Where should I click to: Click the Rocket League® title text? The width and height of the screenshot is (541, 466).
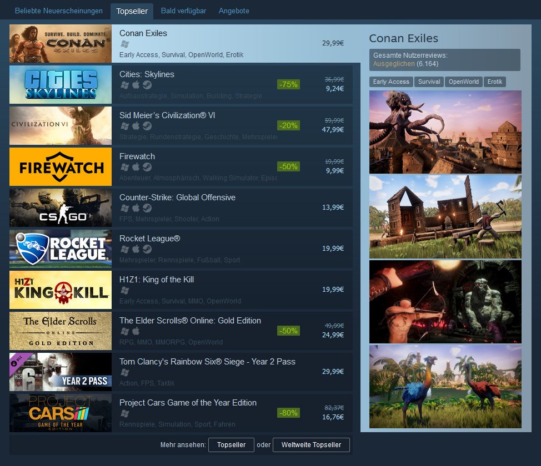point(150,238)
